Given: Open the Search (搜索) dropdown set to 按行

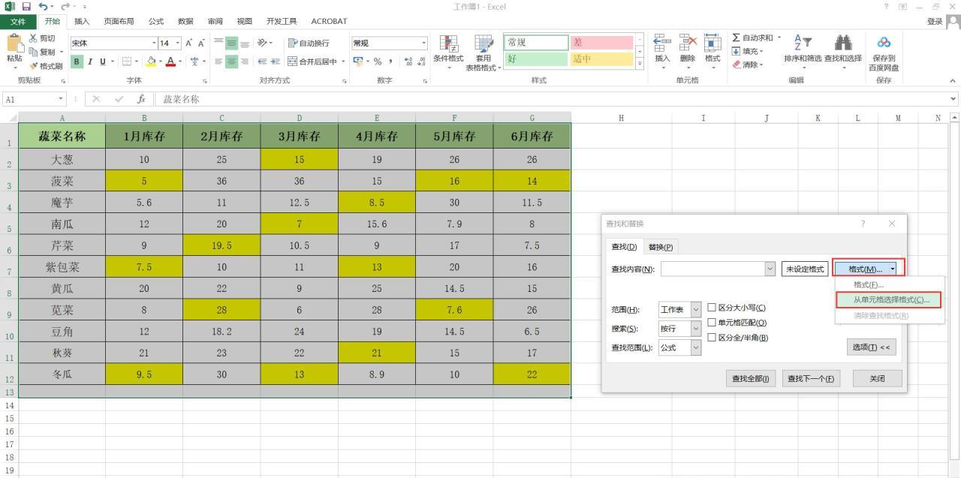Looking at the screenshot, I should pos(695,329).
